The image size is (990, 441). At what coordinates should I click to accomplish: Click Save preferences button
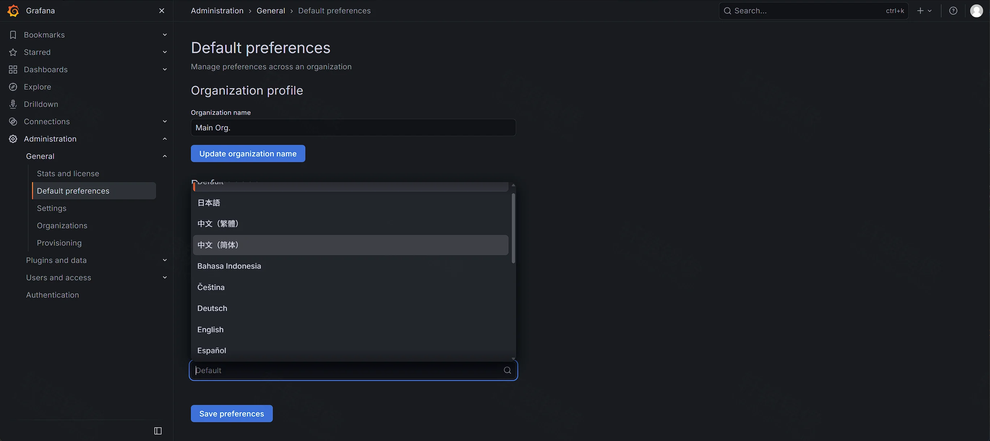pyautogui.click(x=232, y=414)
